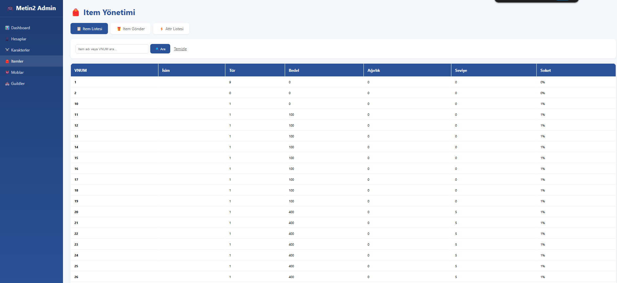Go to Hesaplar in the sidebar
The width and height of the screenshot is (617, 283).
pyautogui.click(x=31, y=39)
